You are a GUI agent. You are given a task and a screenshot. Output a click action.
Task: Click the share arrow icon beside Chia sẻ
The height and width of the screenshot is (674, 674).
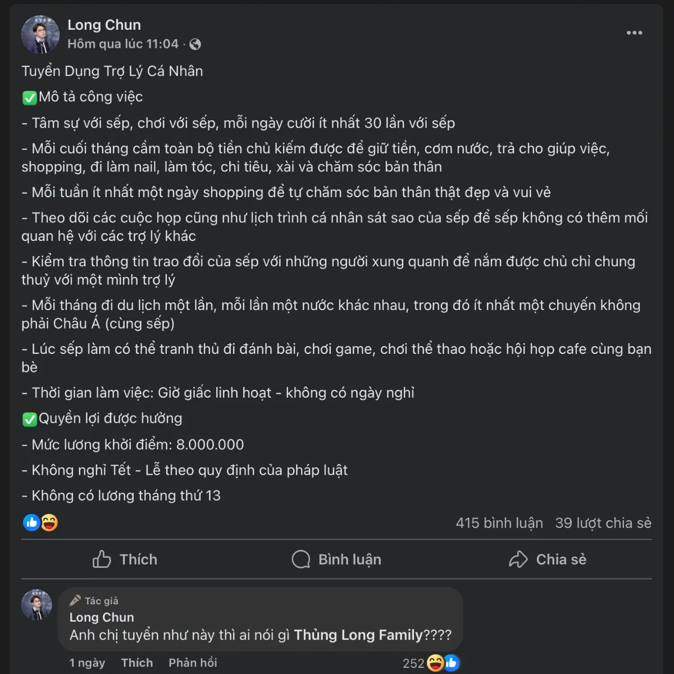518,559
